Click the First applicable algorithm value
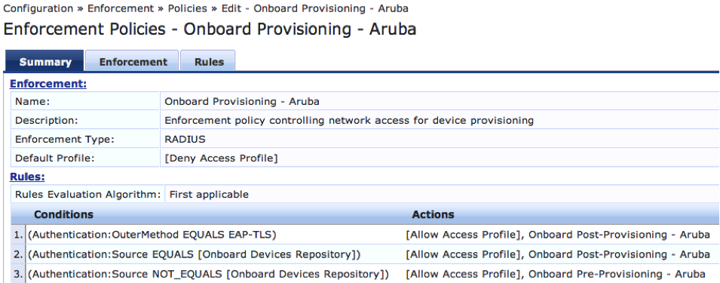 point(209,195)
